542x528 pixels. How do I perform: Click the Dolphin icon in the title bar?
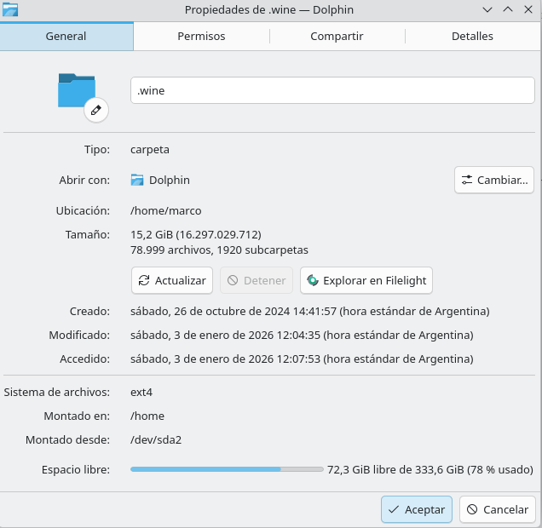point(10,9)
